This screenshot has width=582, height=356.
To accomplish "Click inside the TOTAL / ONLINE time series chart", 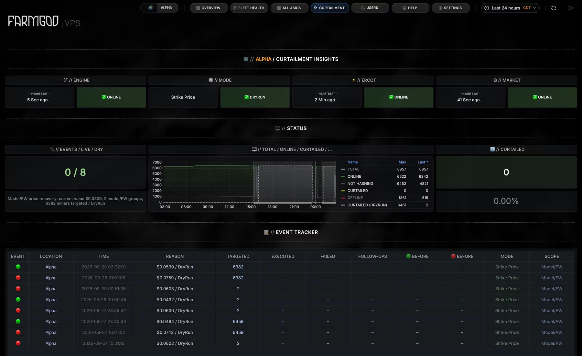I will coord(249,183).
